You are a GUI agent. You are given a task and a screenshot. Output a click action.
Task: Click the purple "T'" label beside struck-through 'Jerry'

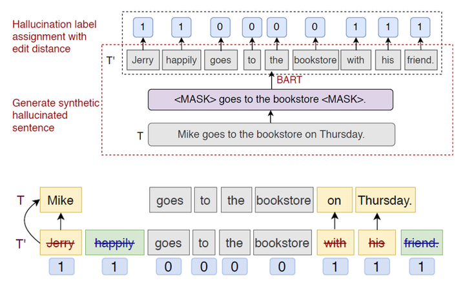21,244
